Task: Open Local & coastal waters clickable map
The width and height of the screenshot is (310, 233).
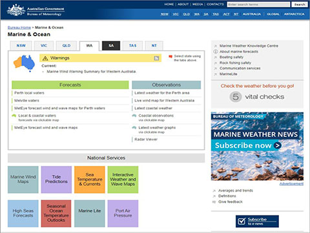Action: [x=37, y=117]
